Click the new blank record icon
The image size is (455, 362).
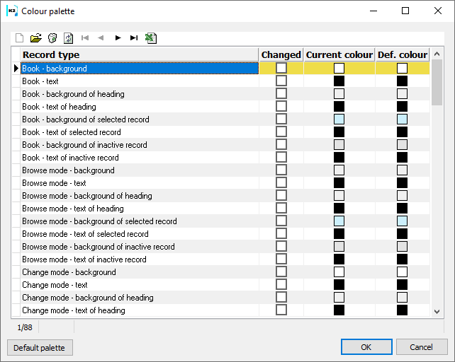[19, 38]
